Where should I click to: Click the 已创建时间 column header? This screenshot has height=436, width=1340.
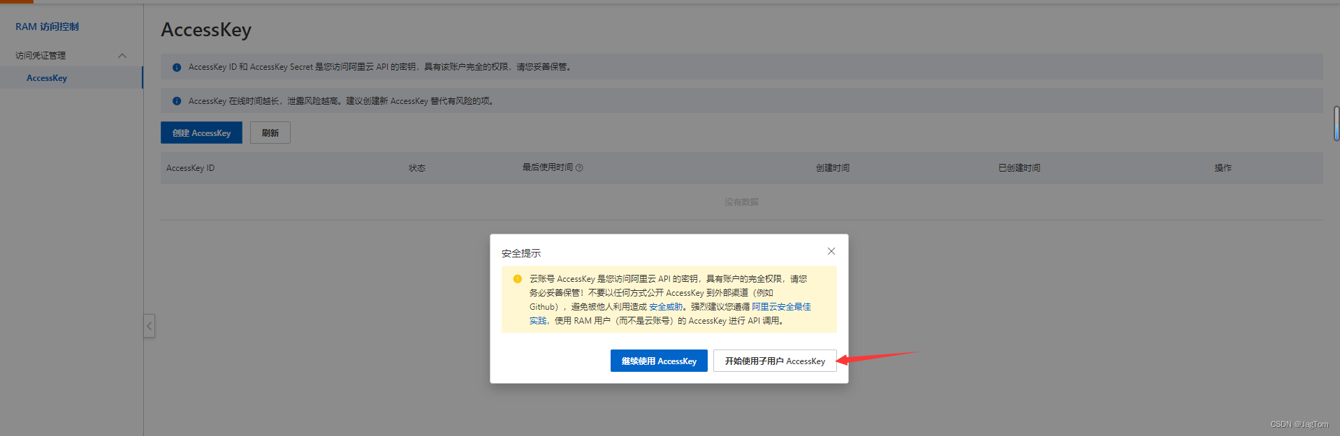[x=1019, y=168]
